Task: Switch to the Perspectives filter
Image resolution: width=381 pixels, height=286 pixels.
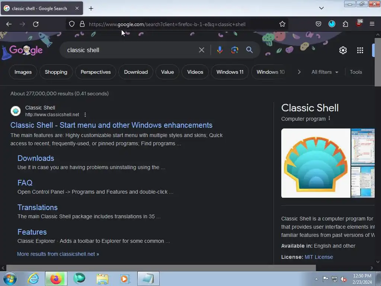Action: pyautogui.click(x=96, y=72)
